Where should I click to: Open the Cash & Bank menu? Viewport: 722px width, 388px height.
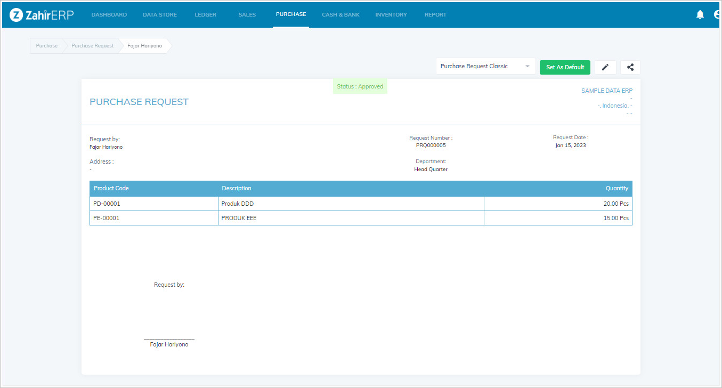pyautogui.click(x=340, y=15)
